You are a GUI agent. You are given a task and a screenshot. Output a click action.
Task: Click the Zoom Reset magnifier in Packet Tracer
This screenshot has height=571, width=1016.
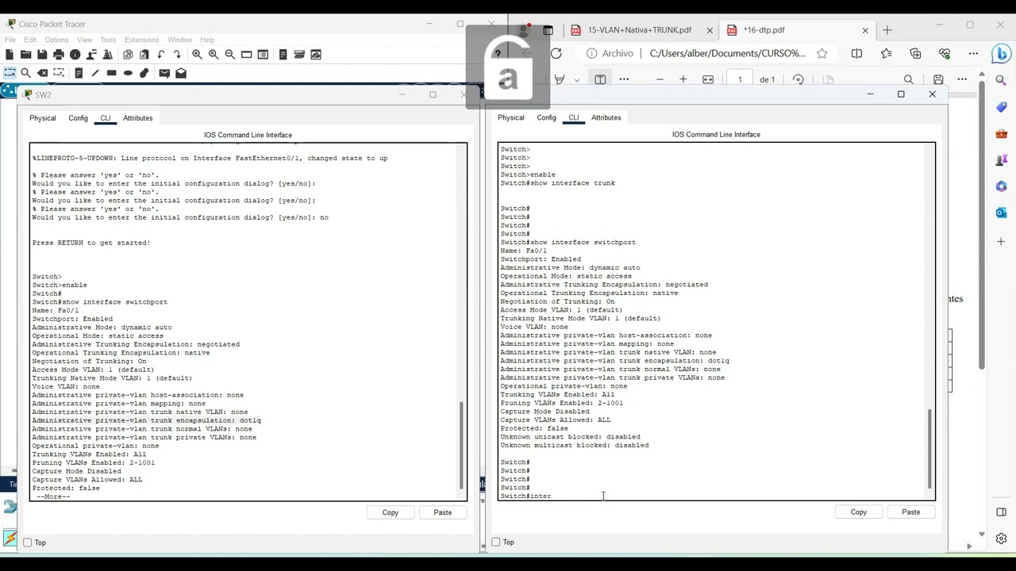[214, 55]
